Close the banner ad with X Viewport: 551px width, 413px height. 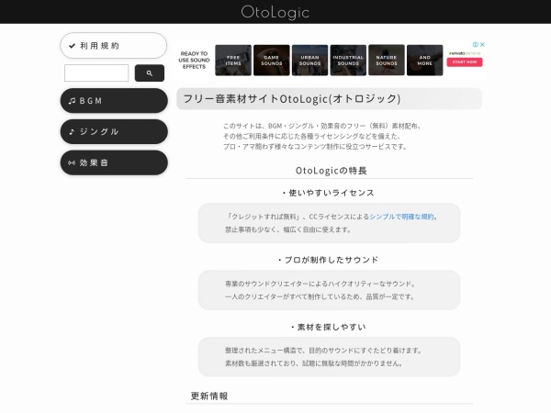pos(482,44)
